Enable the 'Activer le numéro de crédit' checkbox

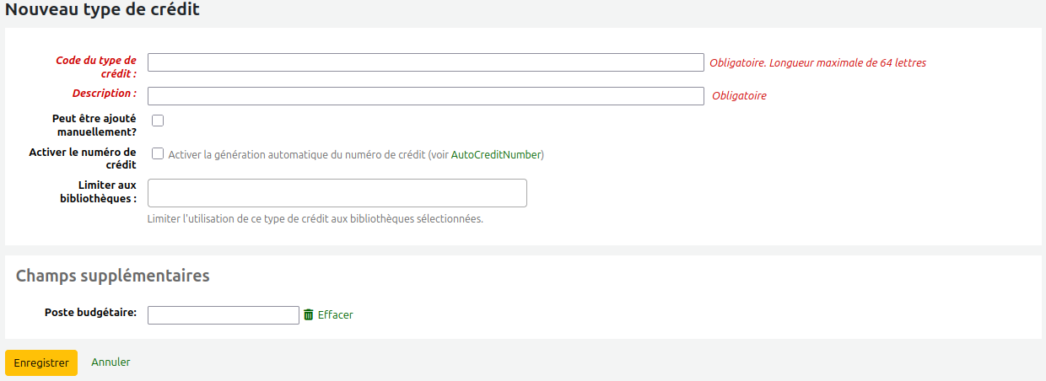[x=158, y=154]
